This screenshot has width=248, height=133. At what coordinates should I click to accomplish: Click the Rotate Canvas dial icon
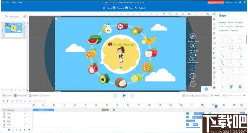(193, 55)
